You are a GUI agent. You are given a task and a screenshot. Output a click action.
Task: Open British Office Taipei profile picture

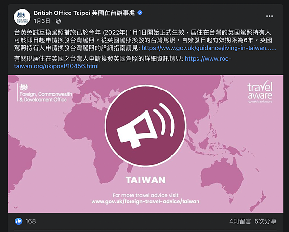[x=22, y=17]
